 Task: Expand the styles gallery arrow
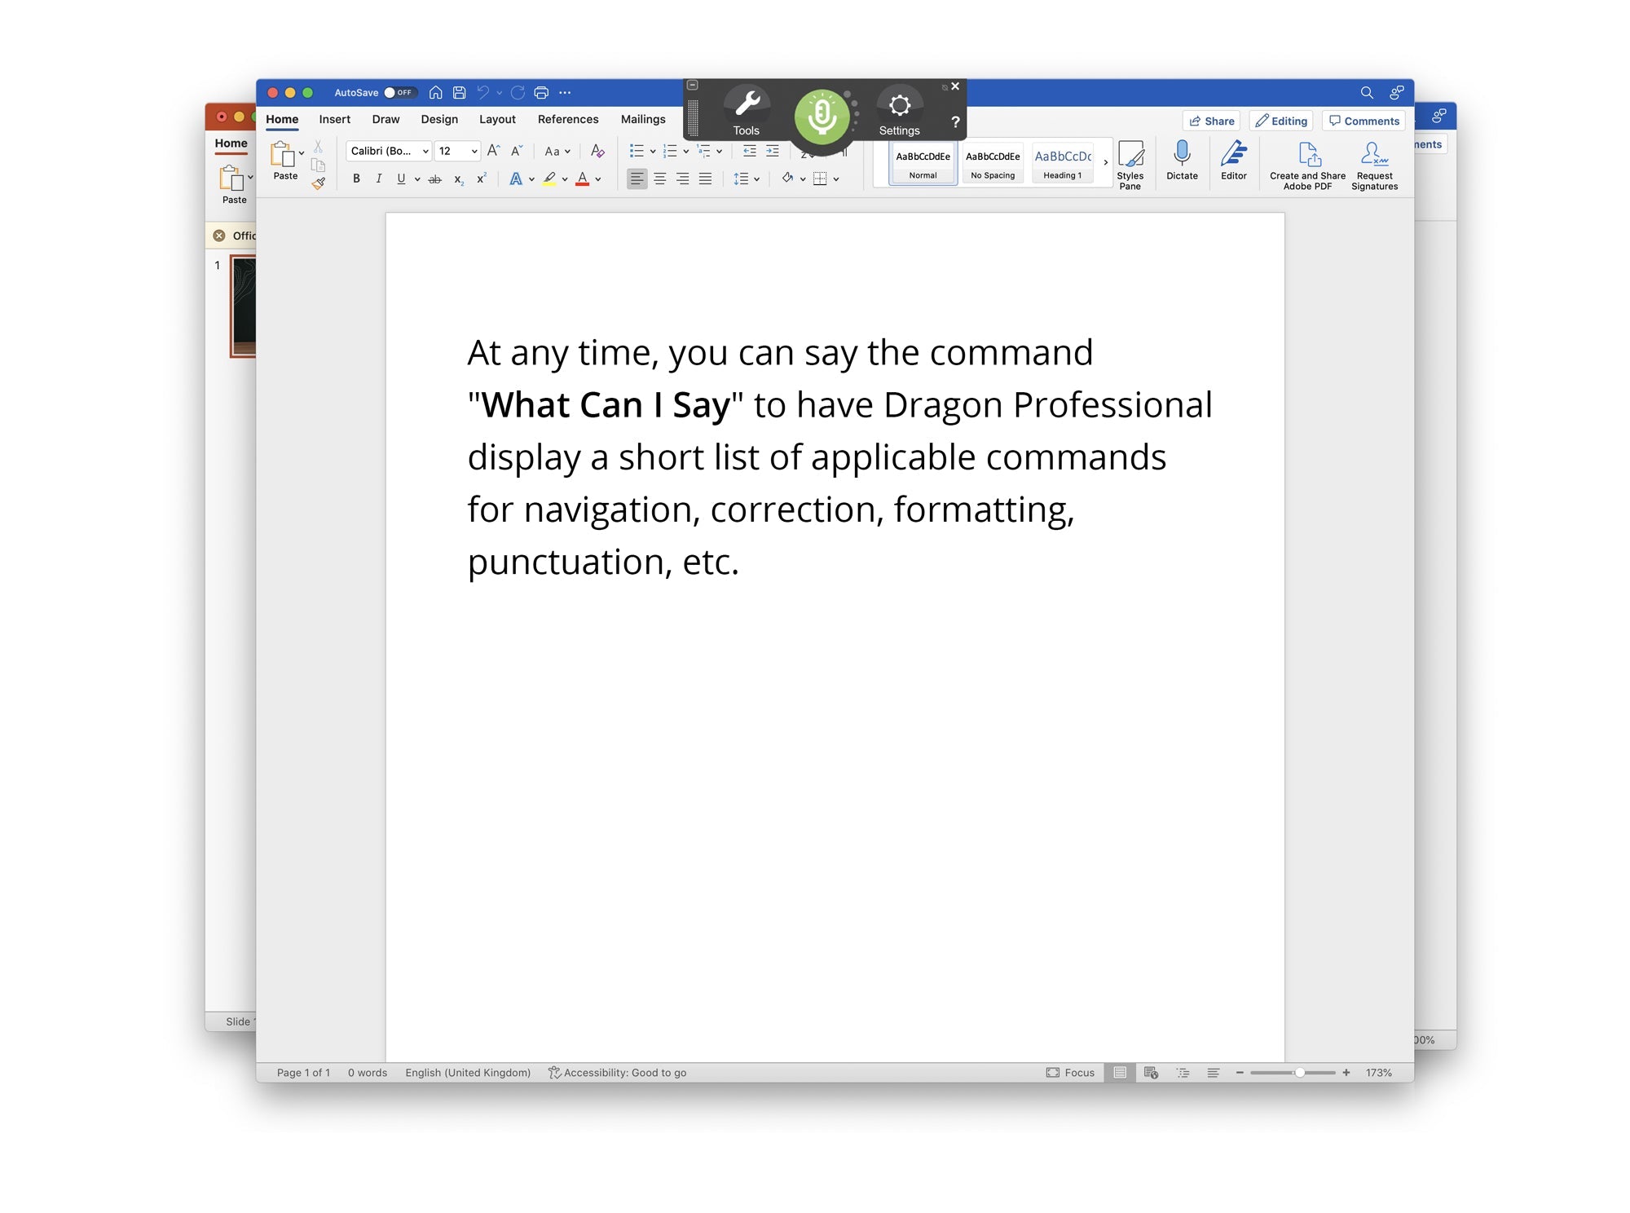(x=1105, y=163)
